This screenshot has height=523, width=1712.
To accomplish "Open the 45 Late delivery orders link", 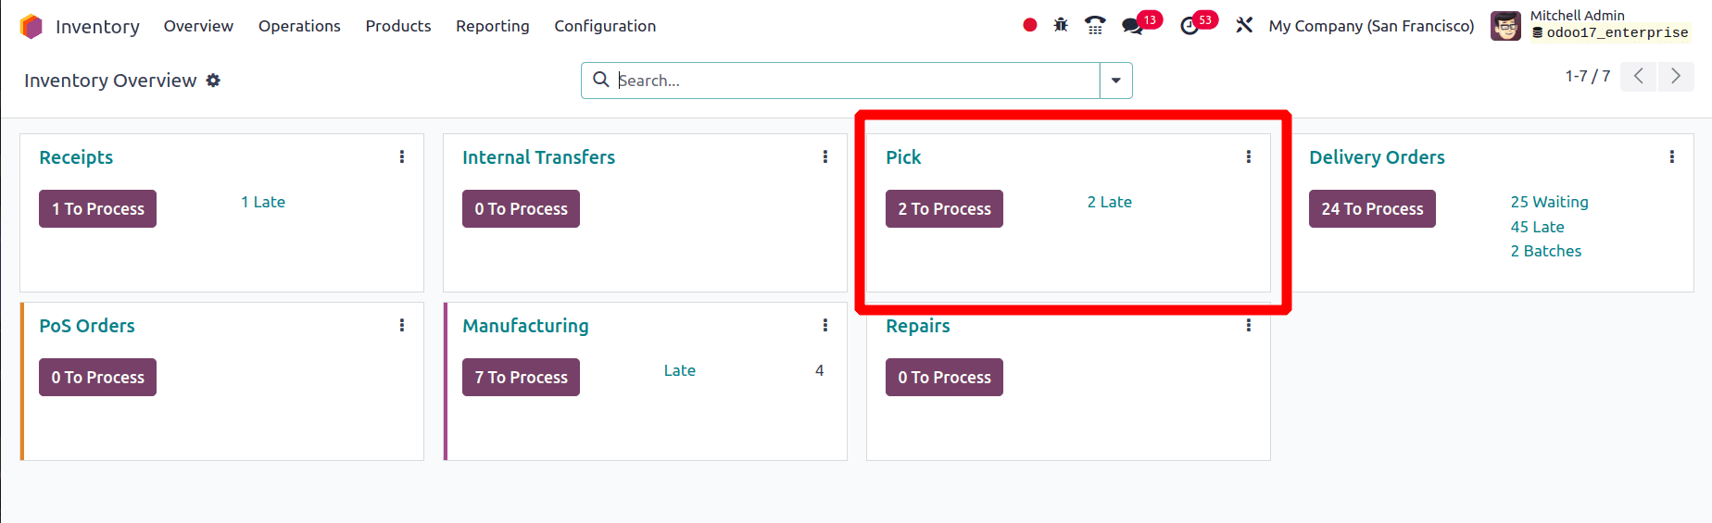I will point(1537,227).
